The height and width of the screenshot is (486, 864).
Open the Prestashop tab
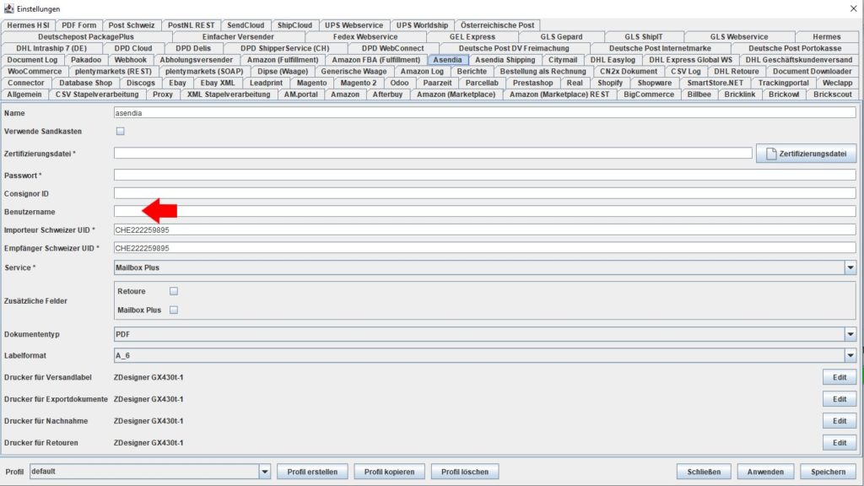532,83
